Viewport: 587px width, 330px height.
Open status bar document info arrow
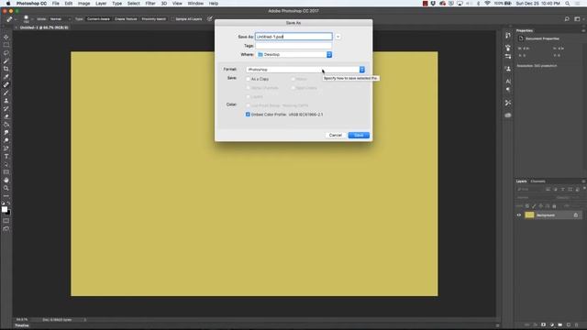[85, 320]
